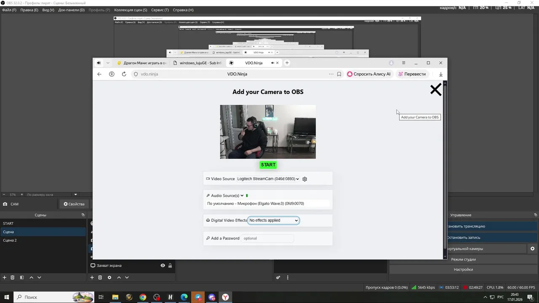This screenshot has width=539, height=303.
Task: Open a new browser tab
Action: click(287, 63)
